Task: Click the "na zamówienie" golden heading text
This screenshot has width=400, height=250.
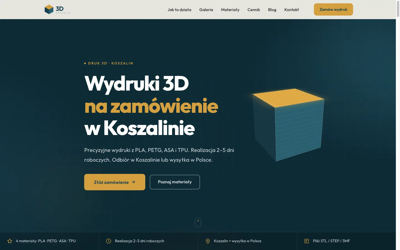Action: (x=151, y=106)
